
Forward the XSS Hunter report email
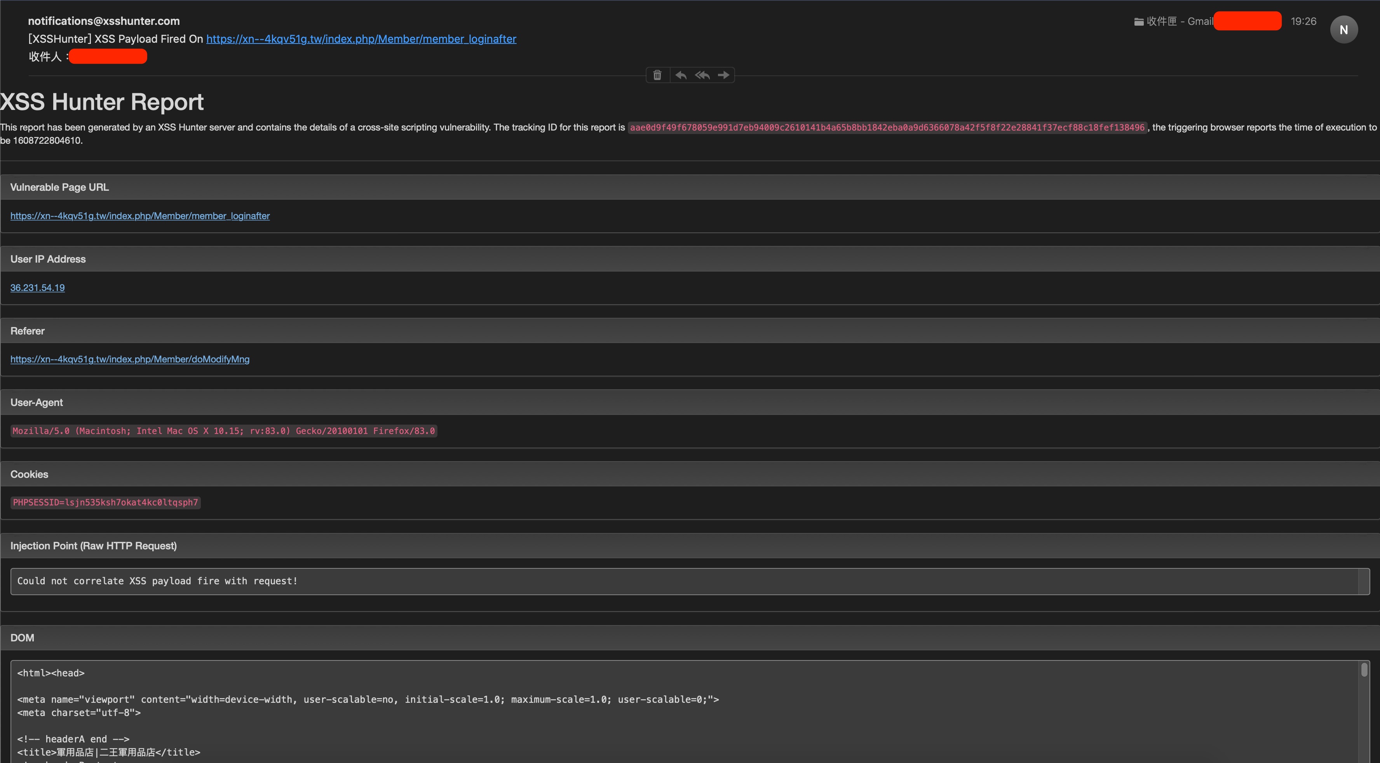point(723,75)
